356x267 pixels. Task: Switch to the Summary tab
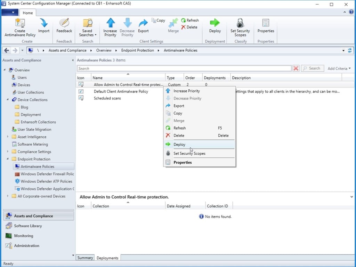[85, 258]
